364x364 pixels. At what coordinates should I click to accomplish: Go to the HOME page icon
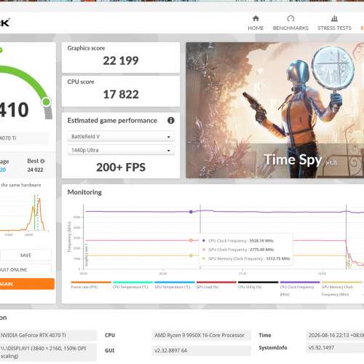[x=256, y=18]
